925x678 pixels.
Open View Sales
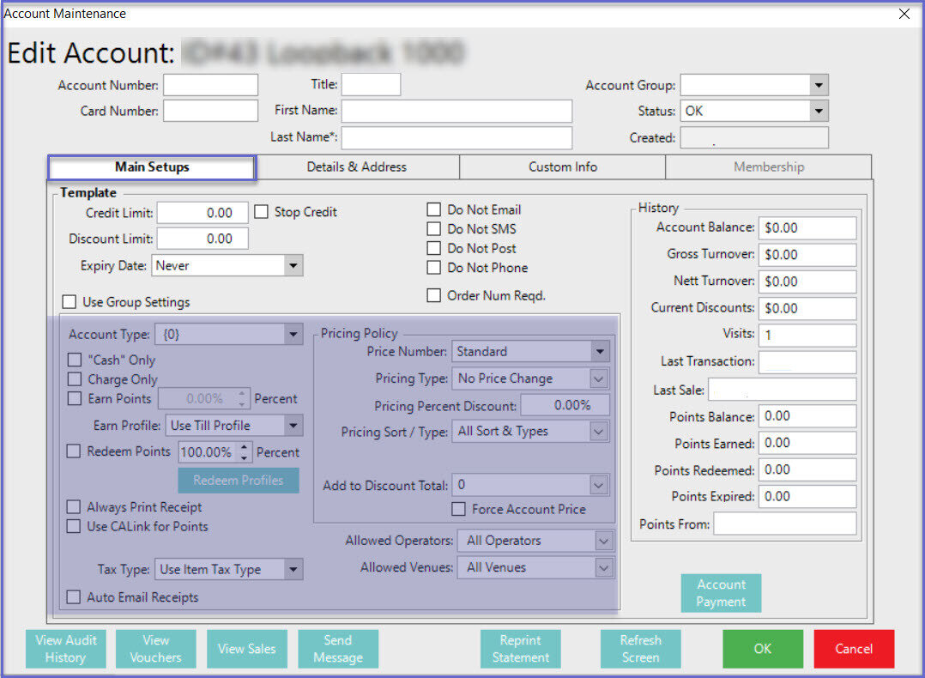246,649
